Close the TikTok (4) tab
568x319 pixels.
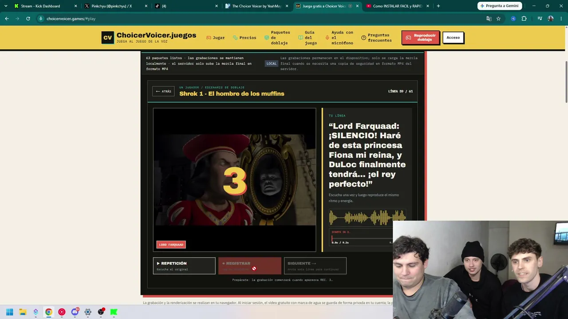coord(217,6)
